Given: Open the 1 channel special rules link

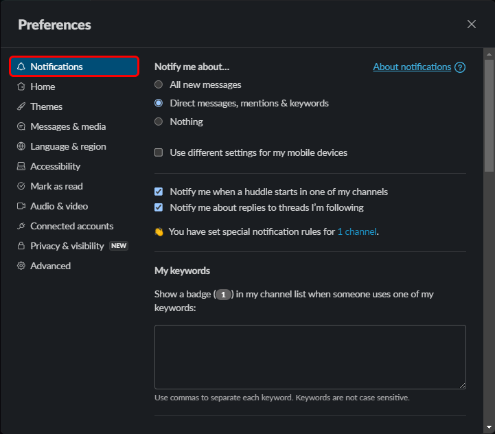Looking at the screenshot, I should click(357, 231).
